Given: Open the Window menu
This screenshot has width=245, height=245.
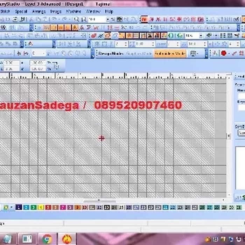Looking at the screenshot, I should pyautogui.click(x=93, y=12).
